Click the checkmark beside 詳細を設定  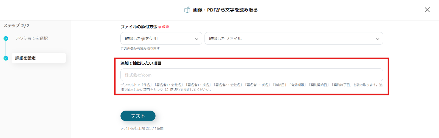[6, 58]
